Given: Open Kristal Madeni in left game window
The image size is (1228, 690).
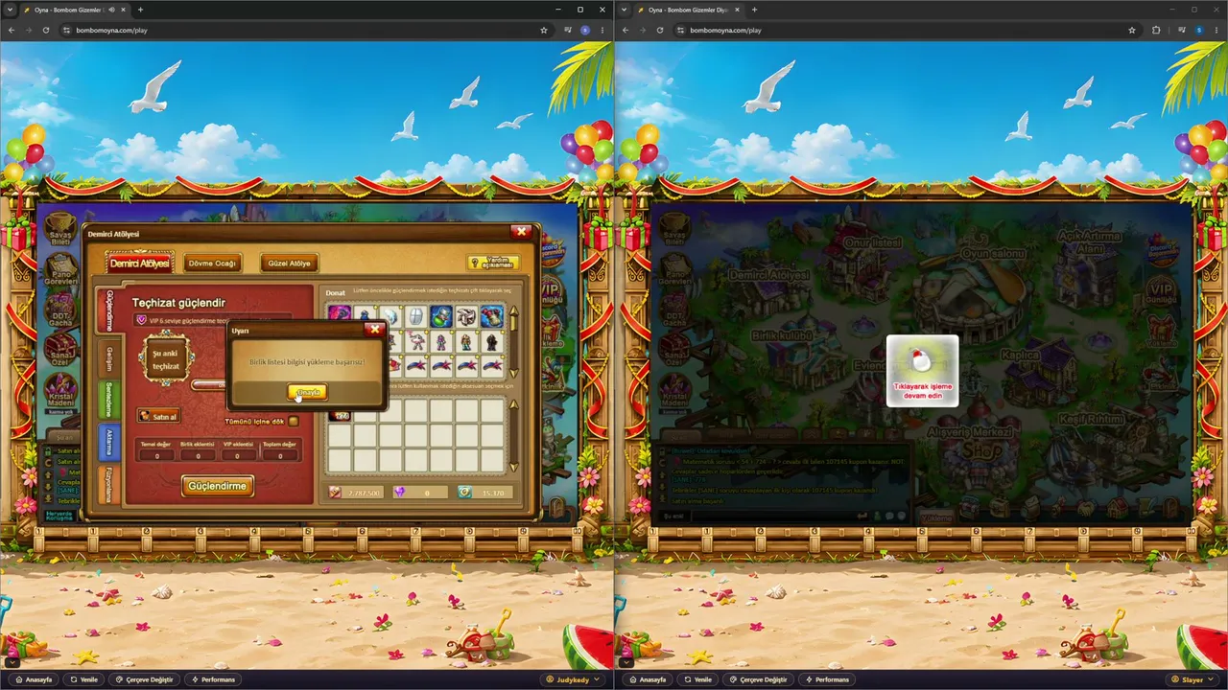Looking at the screenshot, I should [x=59, y=391].
